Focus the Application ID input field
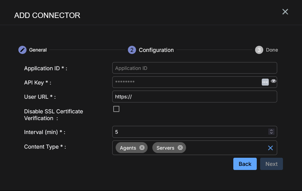Viewport: 302px width, 191px height. tap(194, 68)
